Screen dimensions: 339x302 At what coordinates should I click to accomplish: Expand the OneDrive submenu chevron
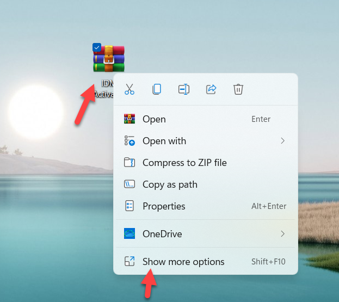(x=282, y=234)
